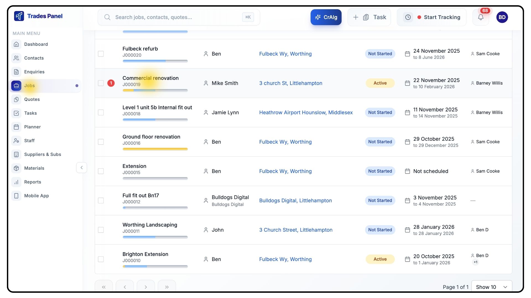Select the Extension job checkbox

click(x=101, y=171)
